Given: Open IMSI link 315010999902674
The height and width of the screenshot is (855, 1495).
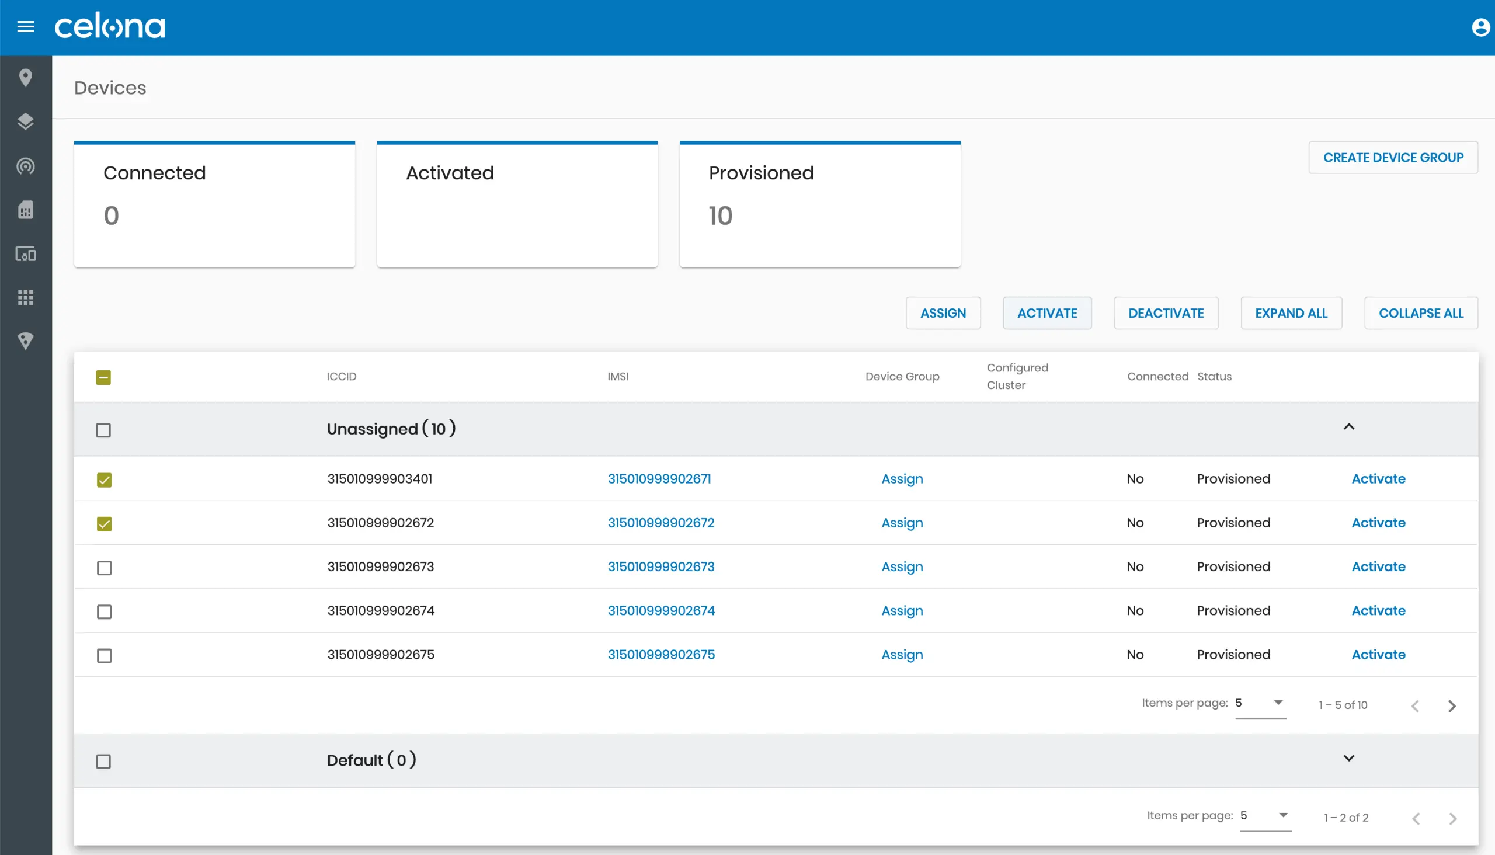Looking at the screenshot, I should click(661, 611).
